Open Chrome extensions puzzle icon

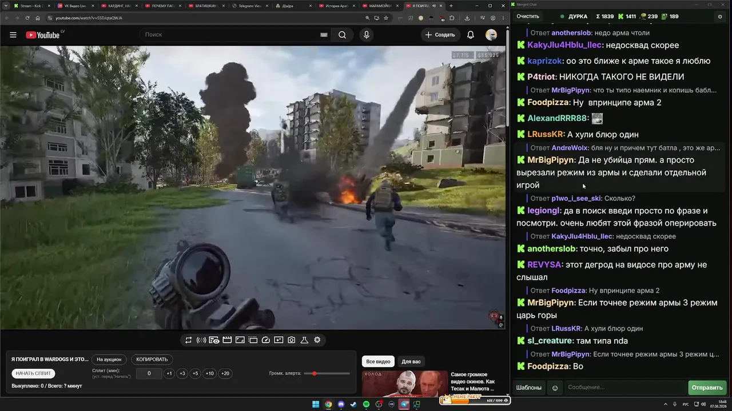(452, 18)
